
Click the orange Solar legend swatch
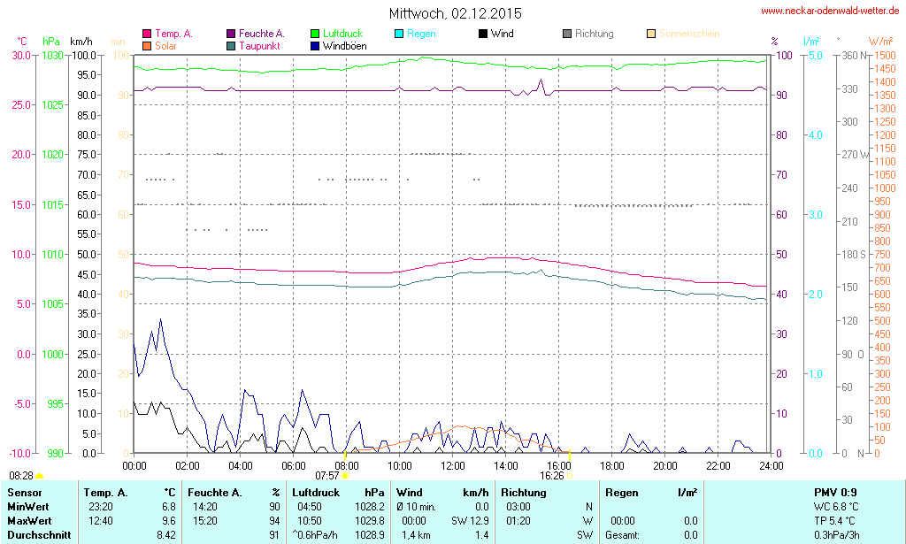147,45
